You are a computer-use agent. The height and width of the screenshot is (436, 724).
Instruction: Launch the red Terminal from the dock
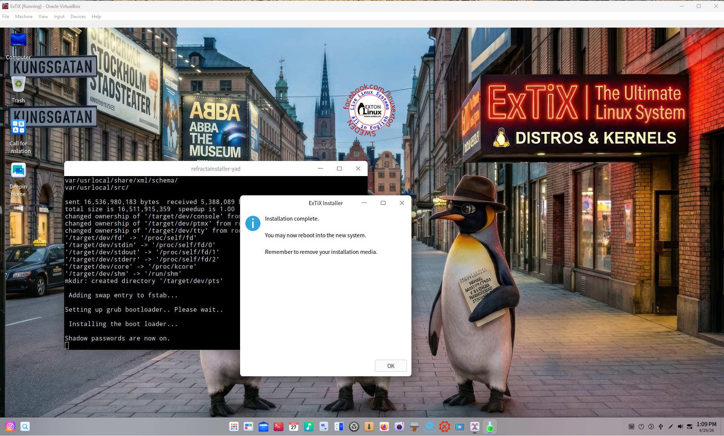pyautogui.click(x=279, y=427)
